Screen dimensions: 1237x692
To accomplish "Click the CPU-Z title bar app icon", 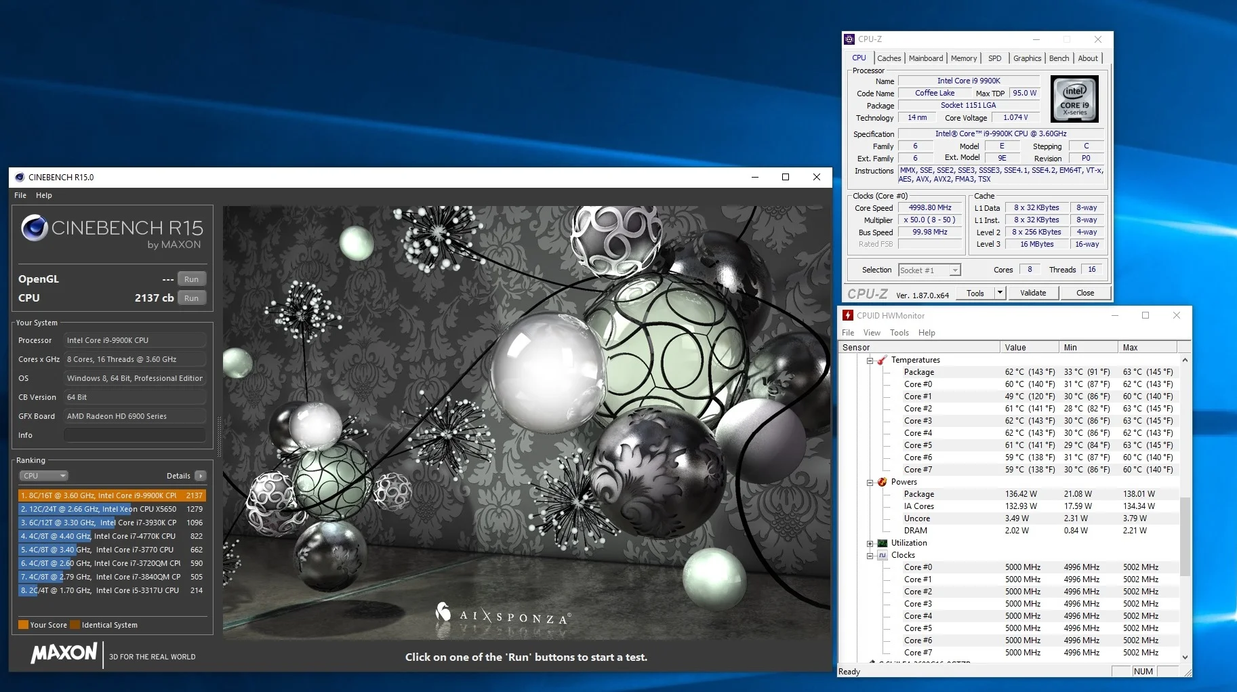I will [x=849, y=39].
